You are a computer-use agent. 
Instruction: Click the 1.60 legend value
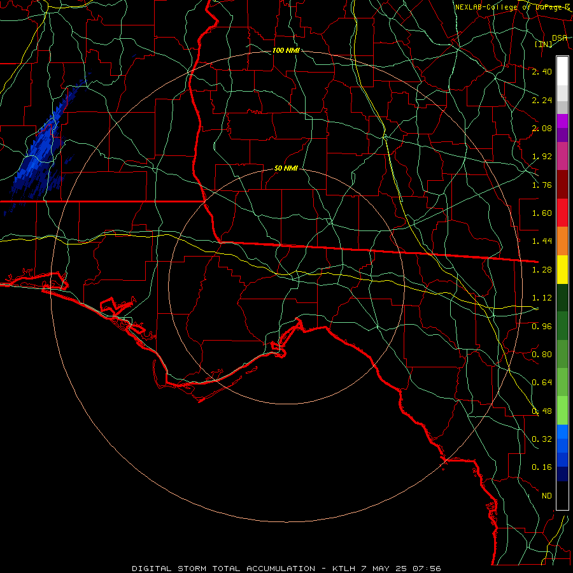coord(542,213)
